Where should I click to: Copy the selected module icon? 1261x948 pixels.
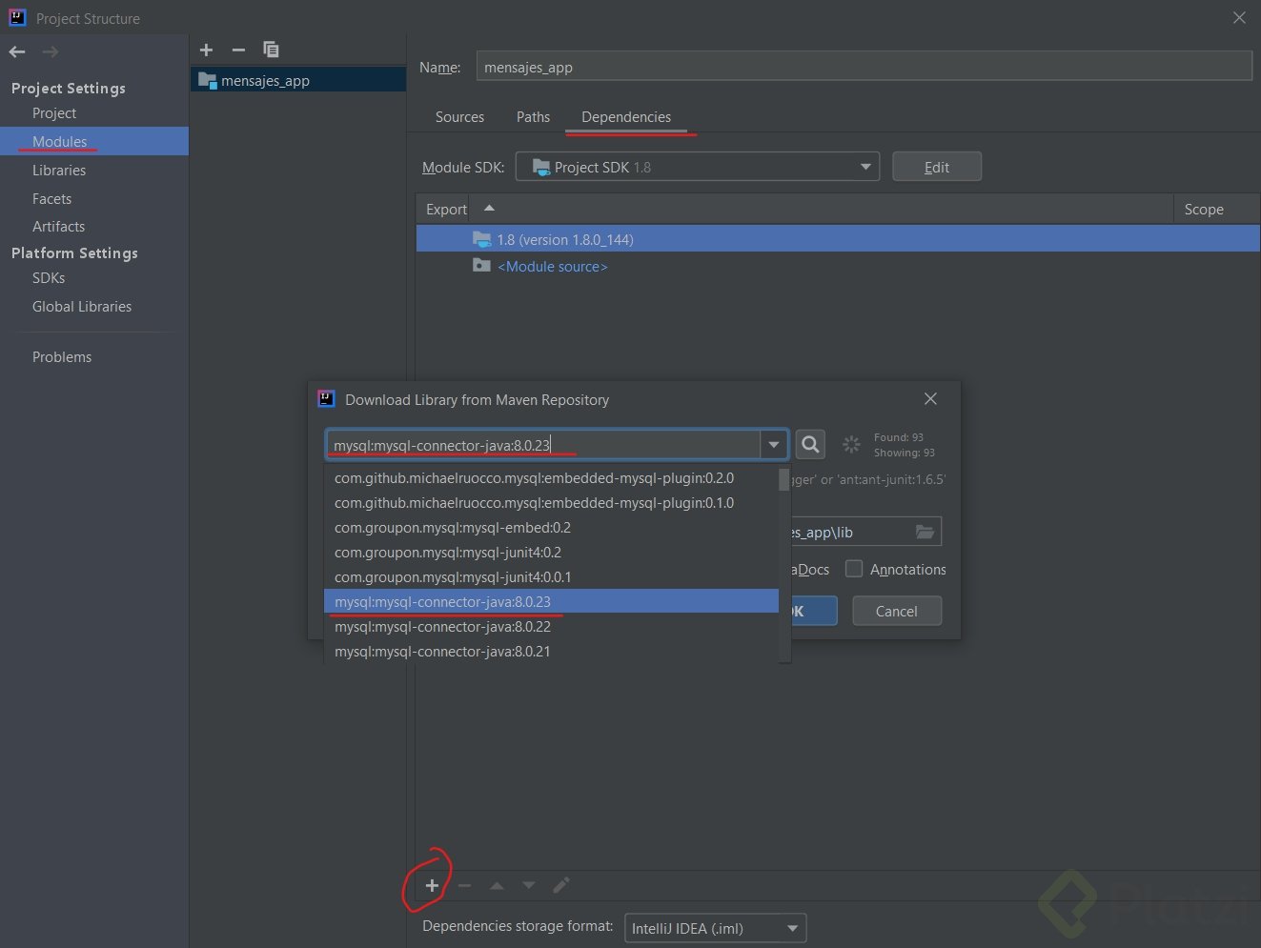(x=271, y=50)
